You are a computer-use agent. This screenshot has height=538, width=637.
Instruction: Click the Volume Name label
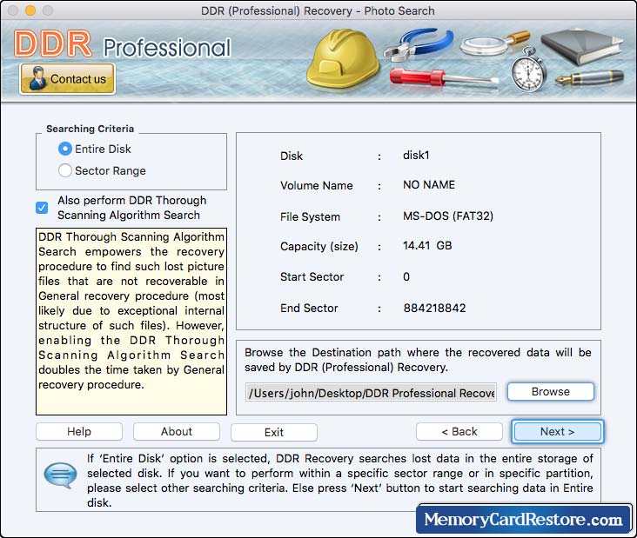coord(317,185)
